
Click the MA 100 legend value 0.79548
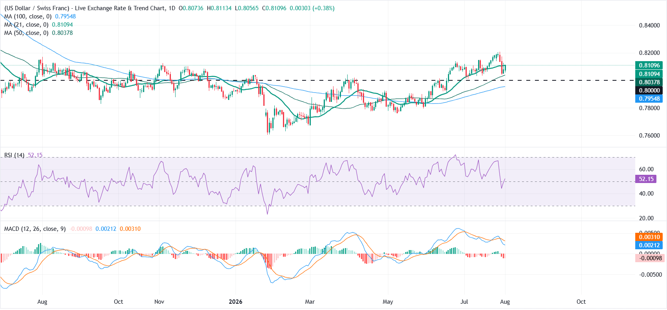coord(65,16)
